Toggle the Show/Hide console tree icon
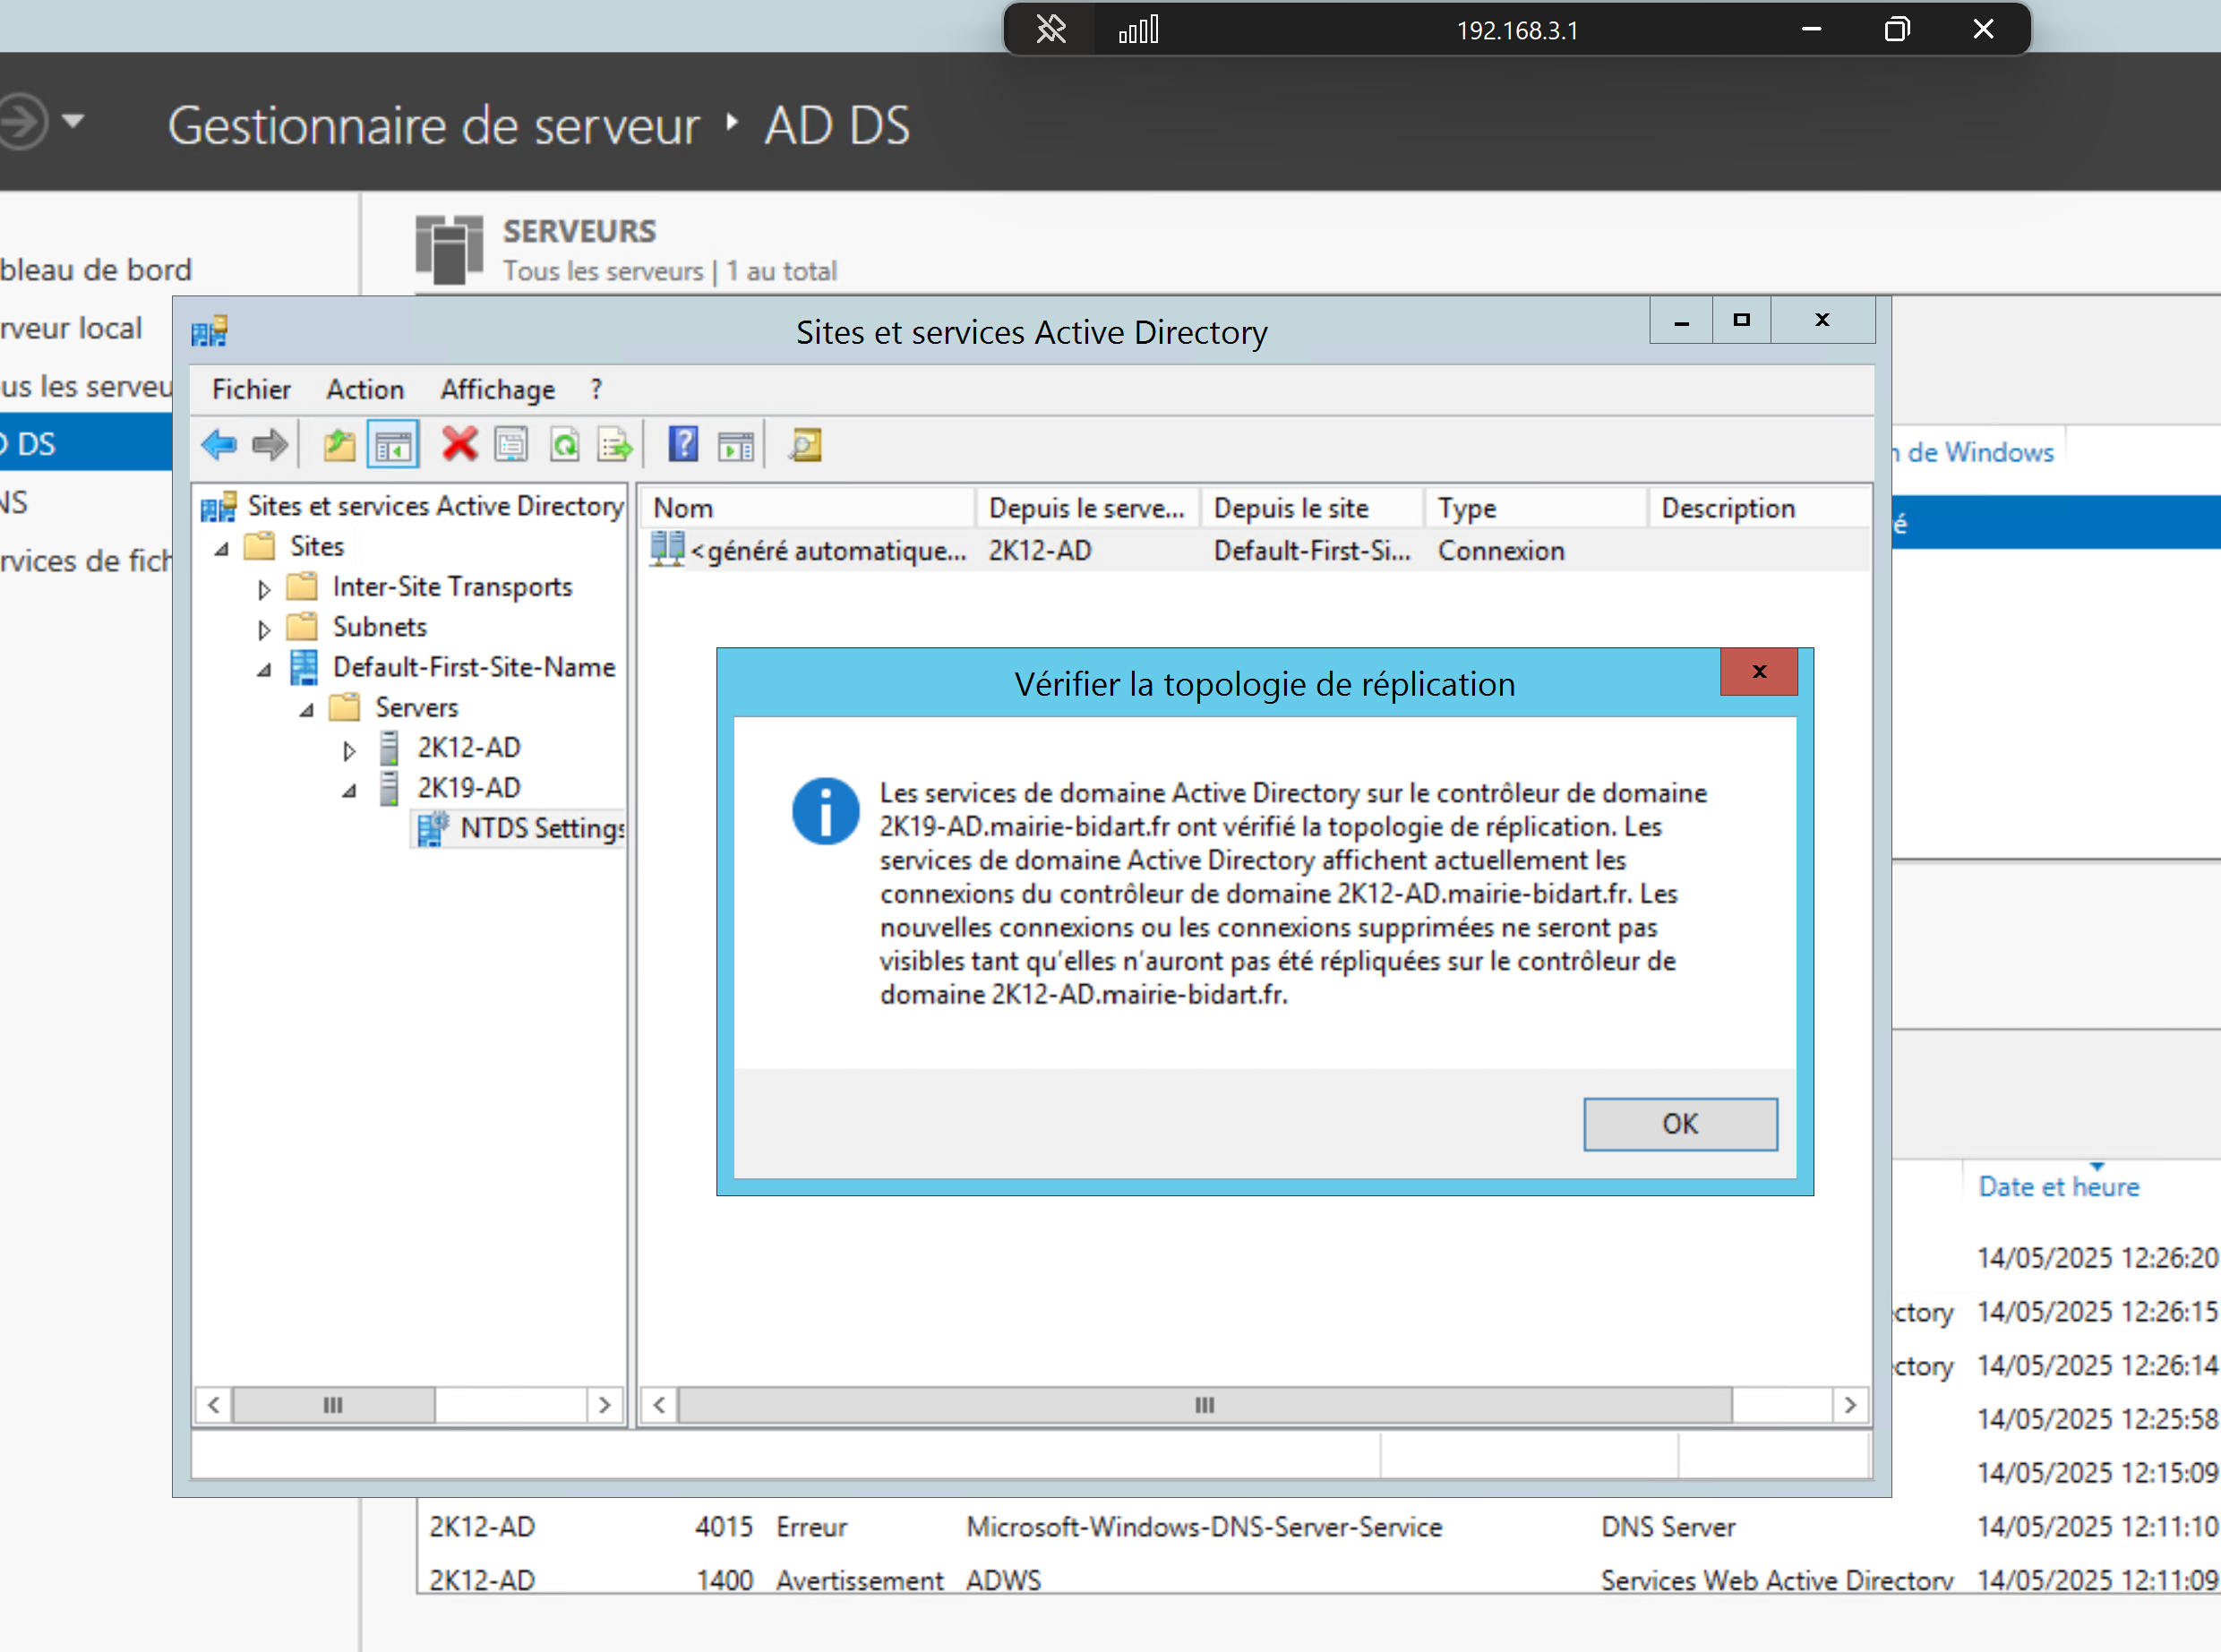This screenshot has width=2221, height=1652. tap(393, 445)
